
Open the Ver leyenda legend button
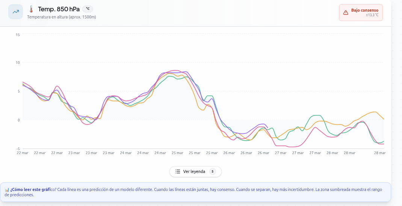click(x=195, y=171)
